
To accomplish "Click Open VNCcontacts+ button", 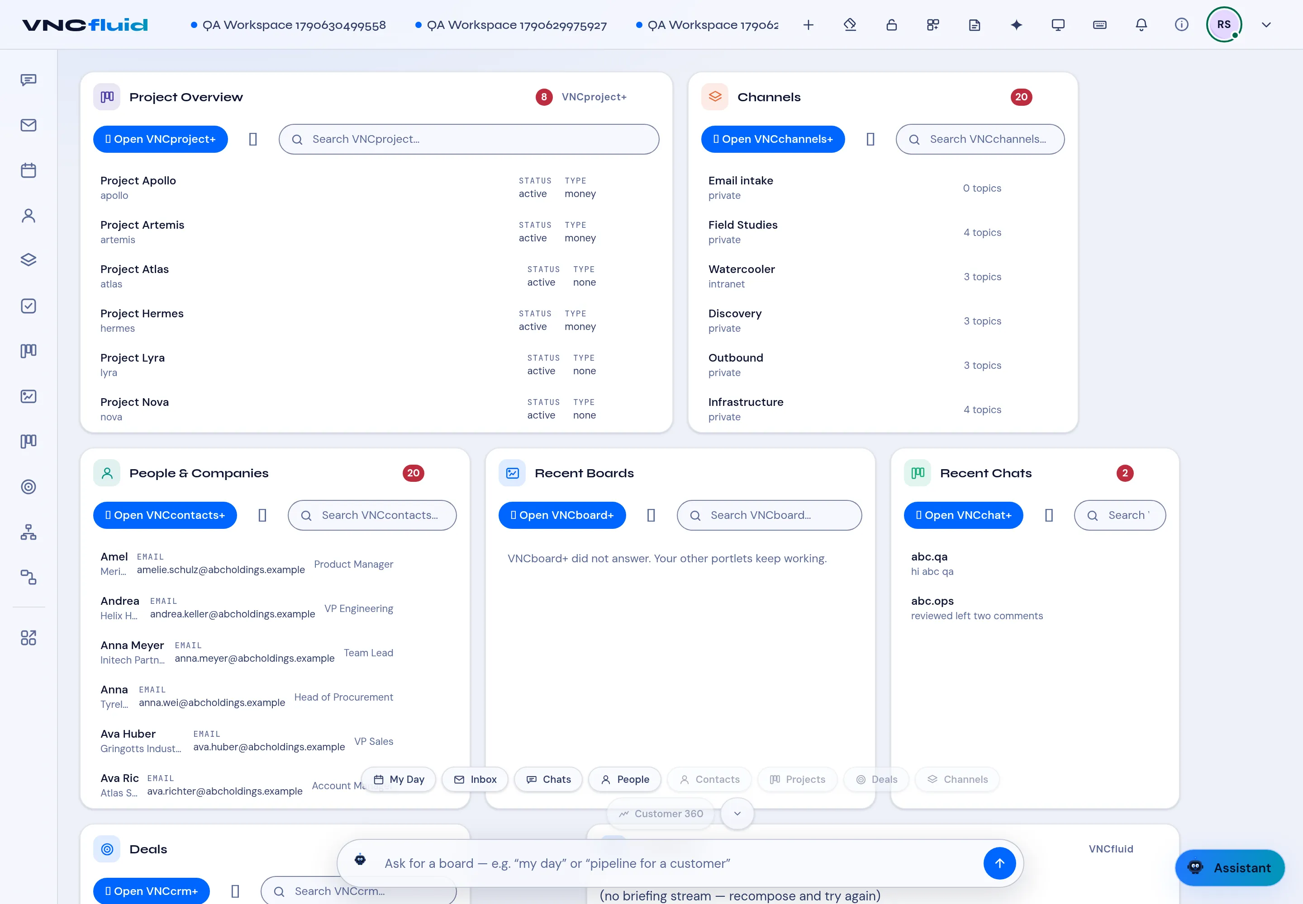I will coord(165,515).
